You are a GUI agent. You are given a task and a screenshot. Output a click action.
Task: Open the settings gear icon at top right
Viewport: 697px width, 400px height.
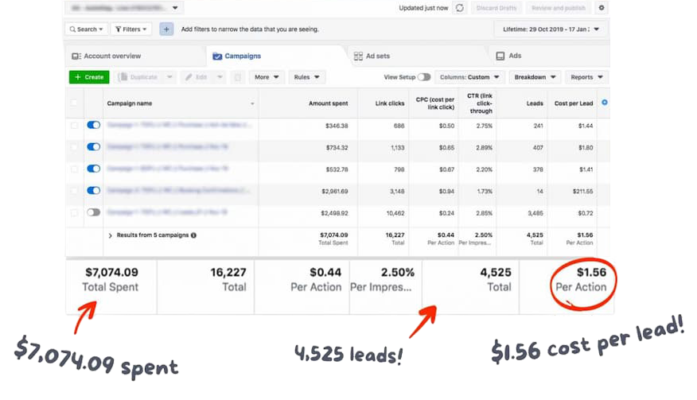pyautogui.click(x=602, y=8)
